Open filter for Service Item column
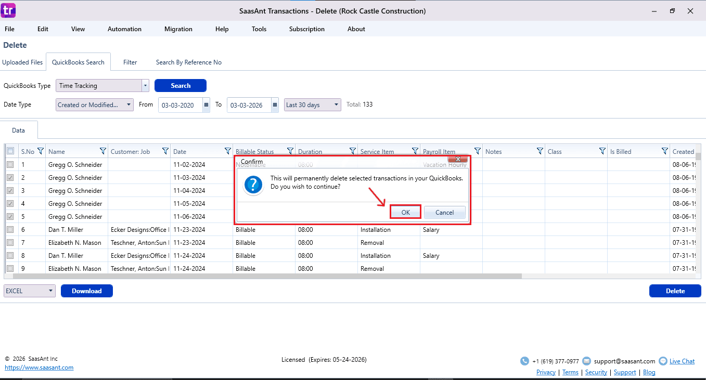This screenshot has height=380, width=706. tap(415, 151)
